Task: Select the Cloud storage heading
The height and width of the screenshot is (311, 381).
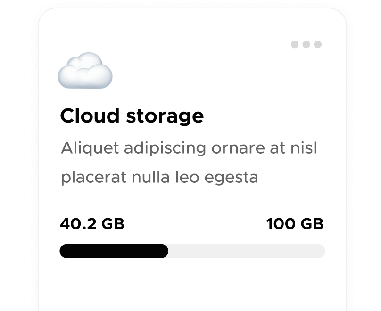Action: tap(132, 116)
